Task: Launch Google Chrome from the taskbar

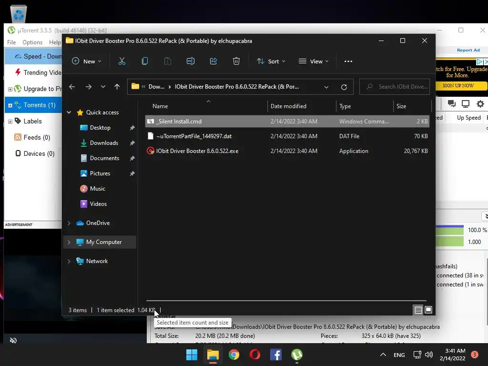Action: pyautogui.click(x=234, y=355)
